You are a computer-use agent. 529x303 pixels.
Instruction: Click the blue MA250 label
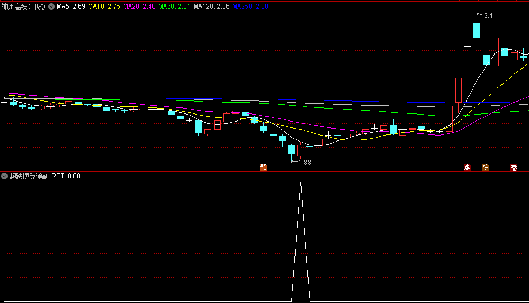coord(250,7)
